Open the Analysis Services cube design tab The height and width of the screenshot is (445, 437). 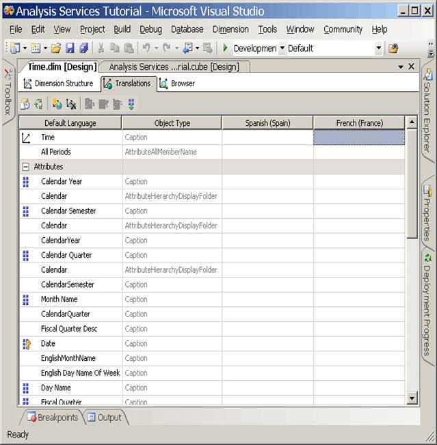[x=174, y=67]
